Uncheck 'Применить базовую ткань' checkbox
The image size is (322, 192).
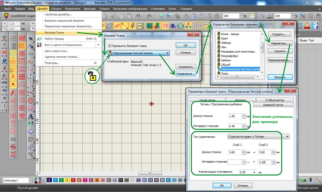click(109, 46)
